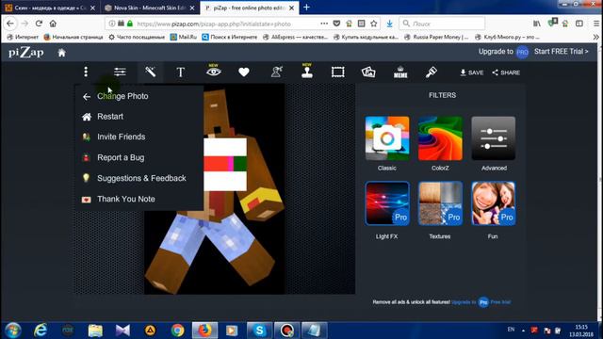The height and width of the screenshot is (339, 603).
Task: Go back in browser history
Action: (10, 24)
